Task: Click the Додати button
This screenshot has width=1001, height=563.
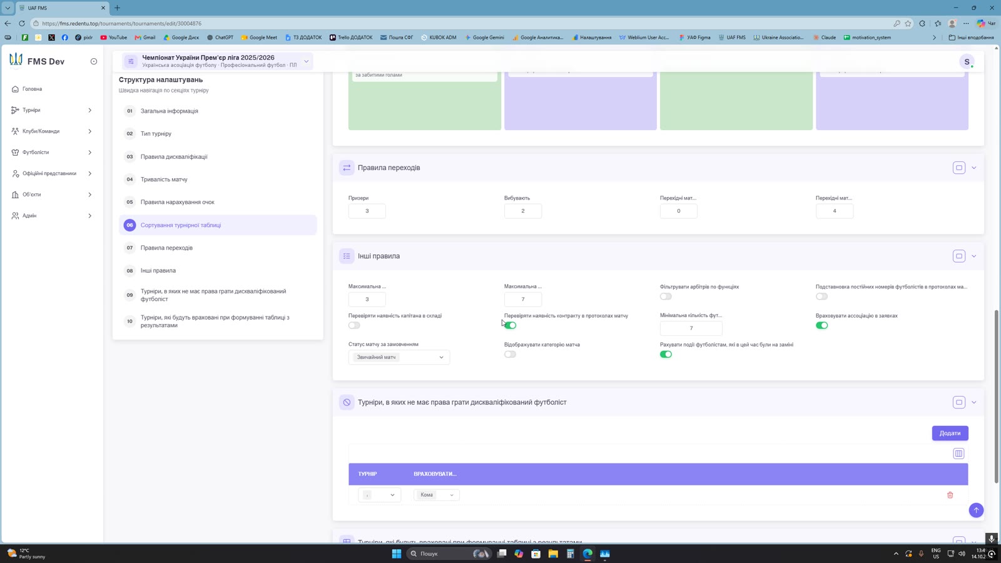Action: tap(950, 433)
